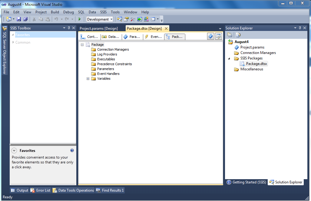The height and width of the screenshot is (201, 311).
Task: Click the Solution Explorer Properties toolbar icon
Action: (x=230, y=35)
